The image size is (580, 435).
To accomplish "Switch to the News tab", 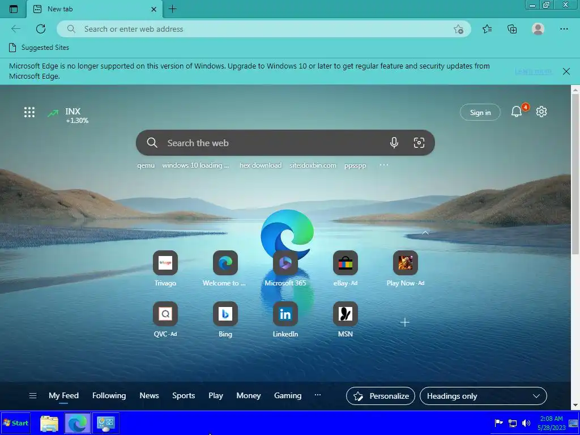I will coord(149,396).
